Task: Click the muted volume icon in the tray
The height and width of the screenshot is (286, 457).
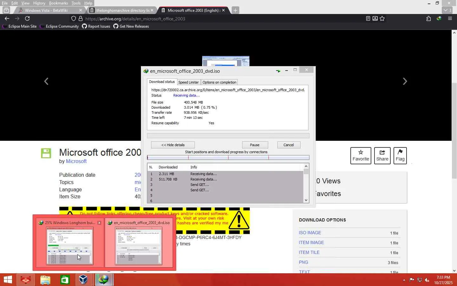Action: tap(427, 280)
